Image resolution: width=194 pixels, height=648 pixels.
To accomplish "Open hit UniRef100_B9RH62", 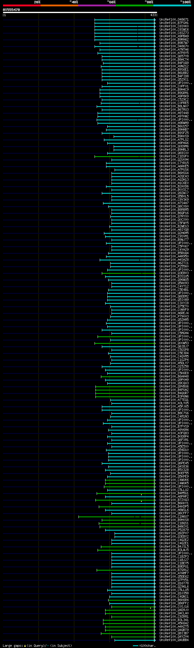I will 174,39.
